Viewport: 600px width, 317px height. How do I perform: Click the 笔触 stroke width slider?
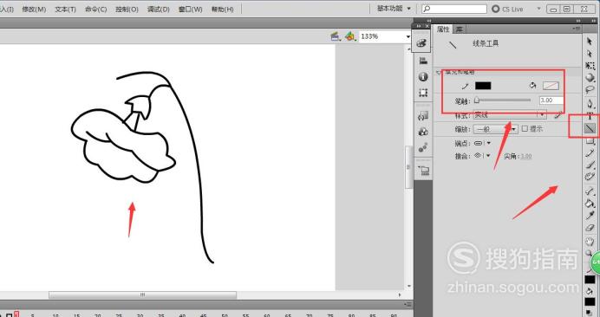(503, 100)
